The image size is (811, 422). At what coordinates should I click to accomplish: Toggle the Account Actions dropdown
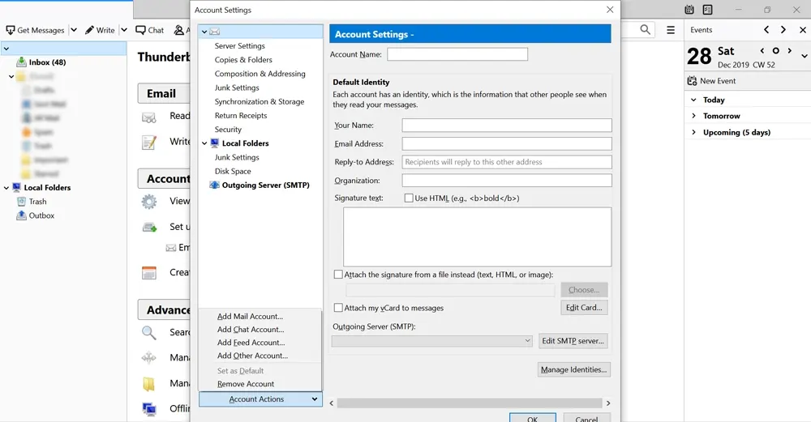(260, 399)
